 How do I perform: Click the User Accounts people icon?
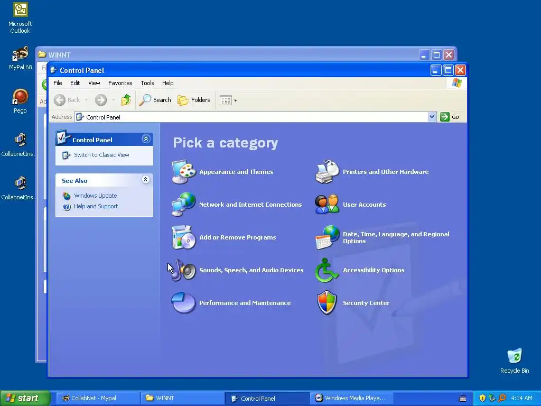click(328, 205)
